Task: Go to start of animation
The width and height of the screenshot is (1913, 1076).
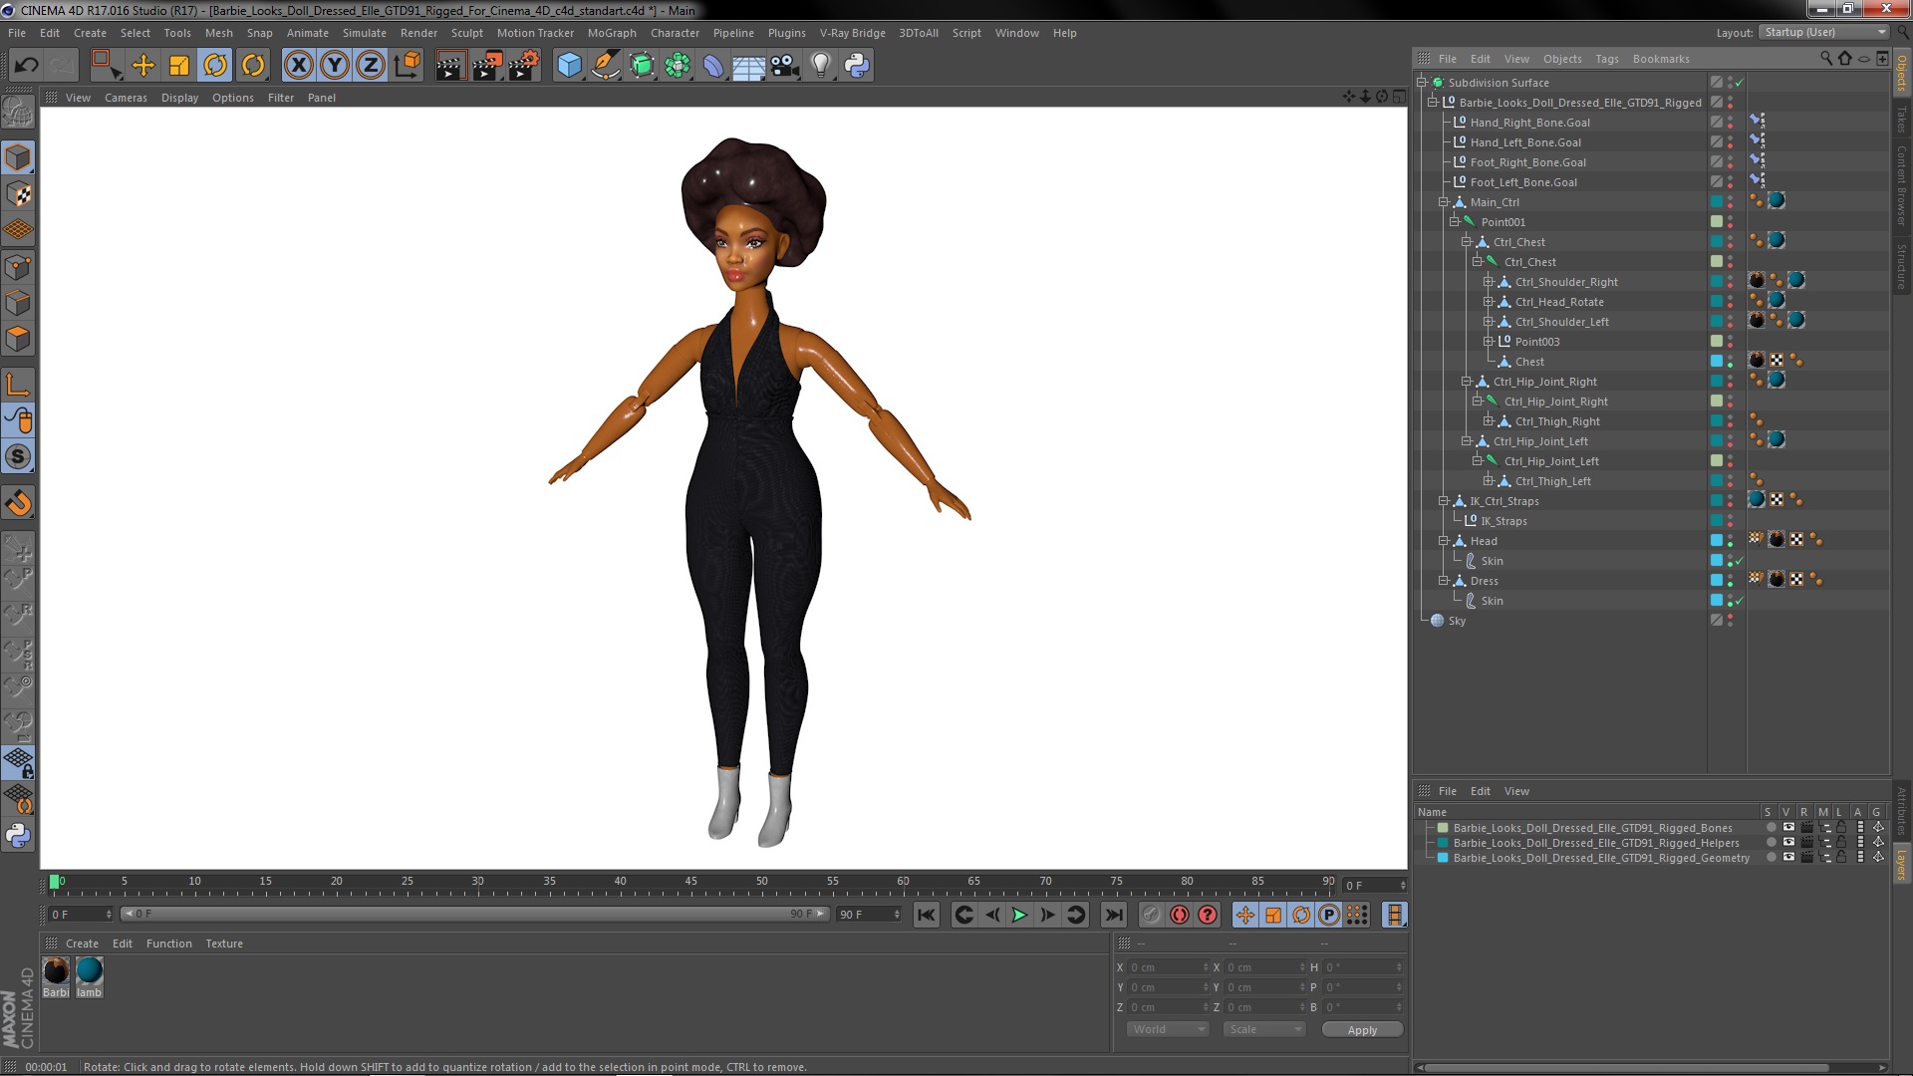Action: [927, 915]
